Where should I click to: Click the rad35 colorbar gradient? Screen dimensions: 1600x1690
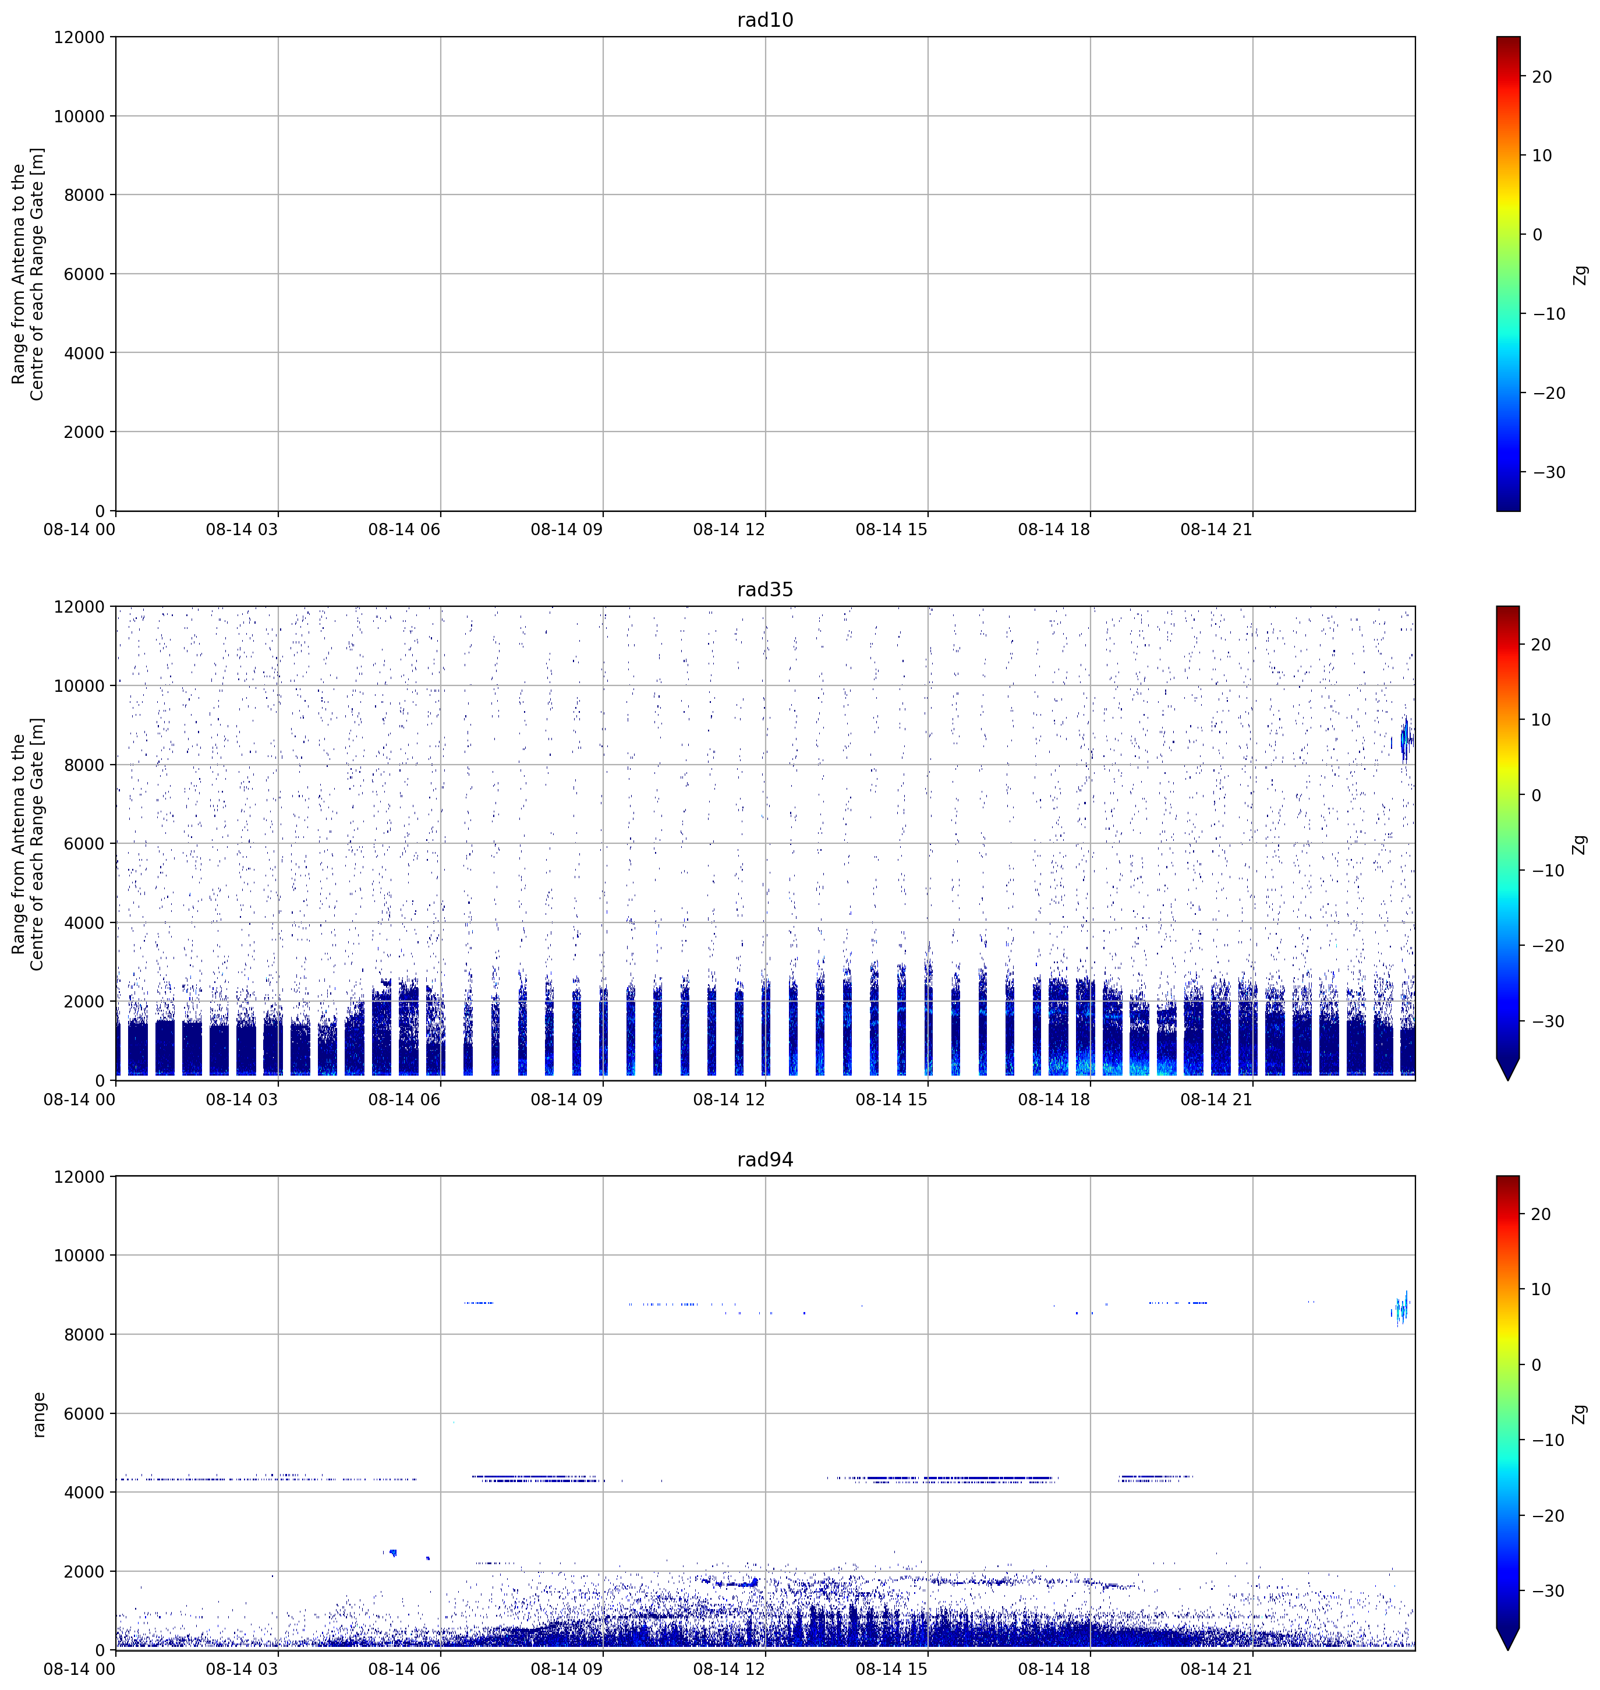pyautogui.click(x=1508, y=832)
